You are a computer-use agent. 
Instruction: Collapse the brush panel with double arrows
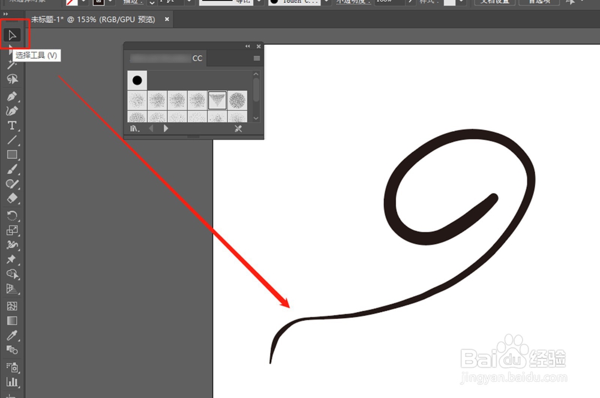pyautogui.click(x=248, y=46)
